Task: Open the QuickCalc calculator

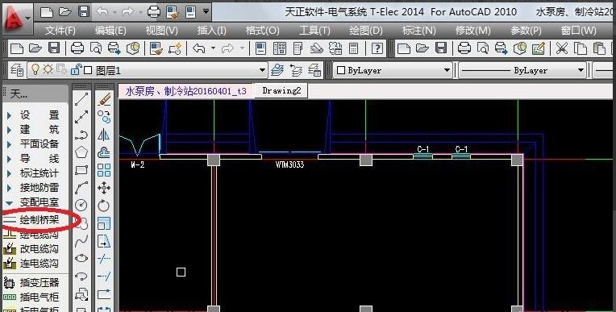Action: (x=354, y=48)
